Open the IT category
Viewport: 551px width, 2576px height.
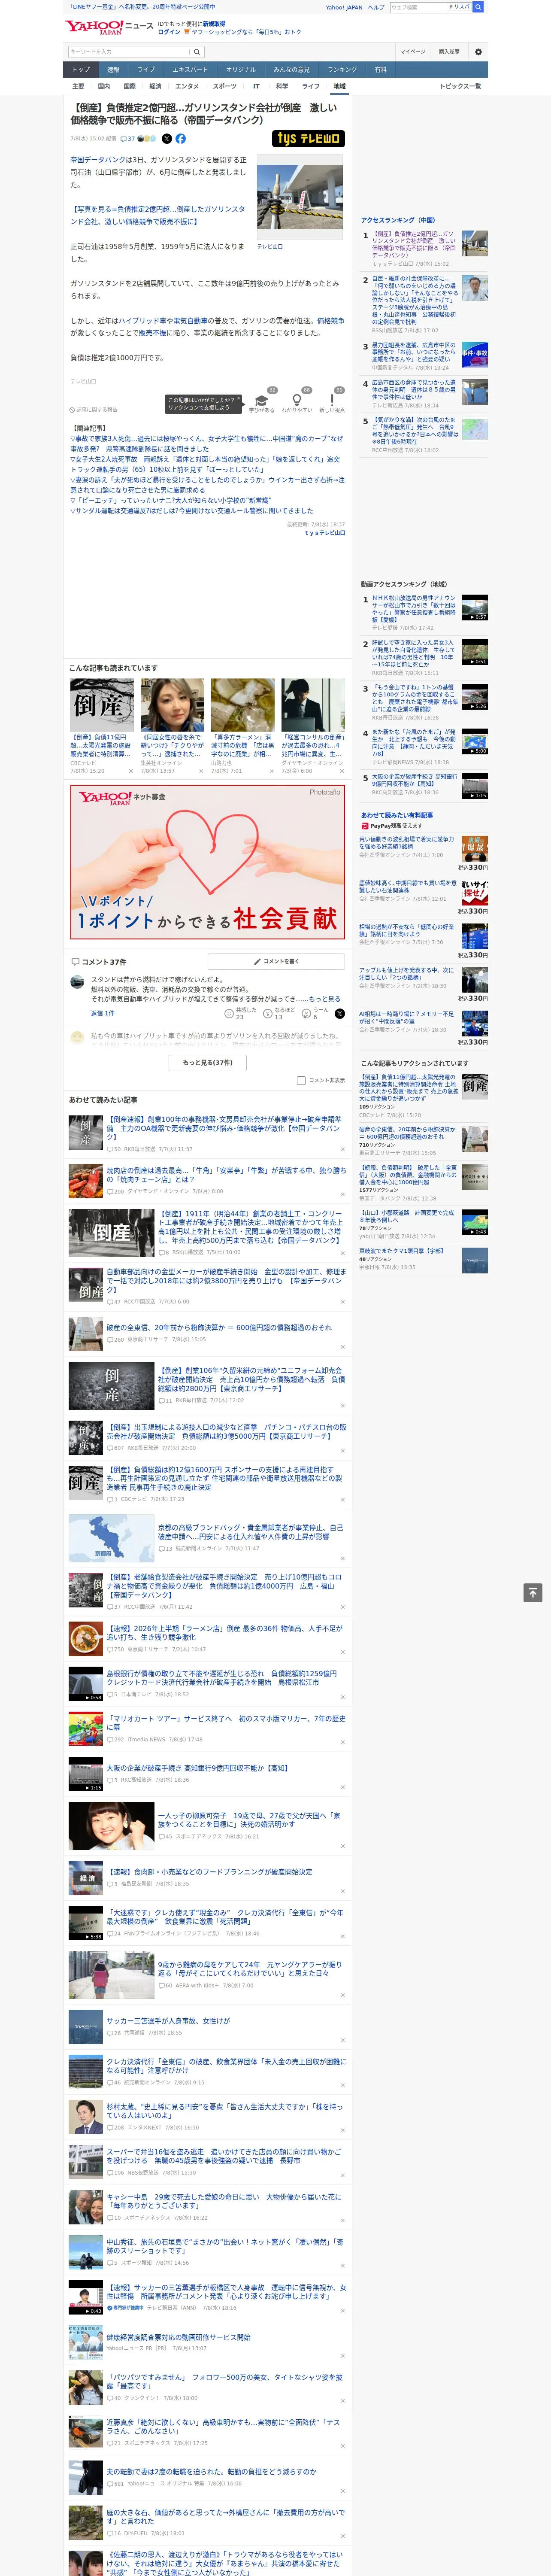[x=256, y=86]
